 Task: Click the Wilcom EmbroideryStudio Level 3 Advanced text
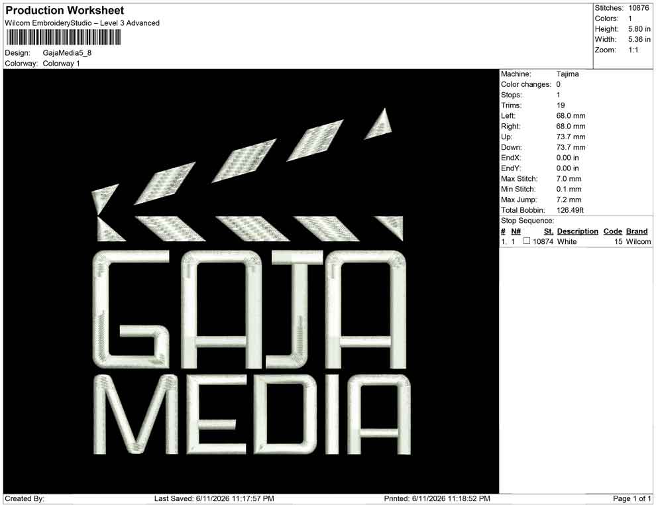(x=82, y=23)
